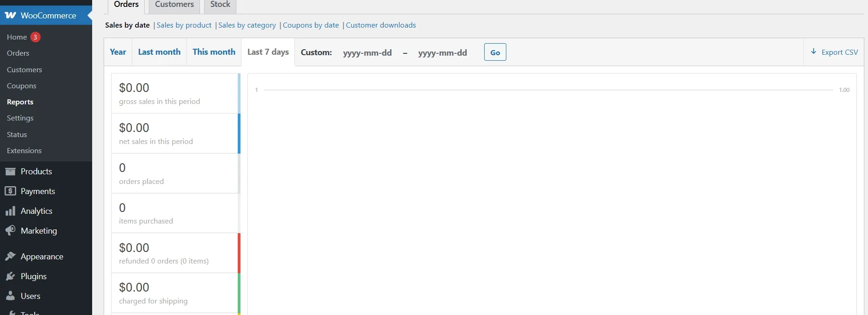This screenshot has height=315, width=868.
Task: Open the Customers report tab
Action: (174, 5)
